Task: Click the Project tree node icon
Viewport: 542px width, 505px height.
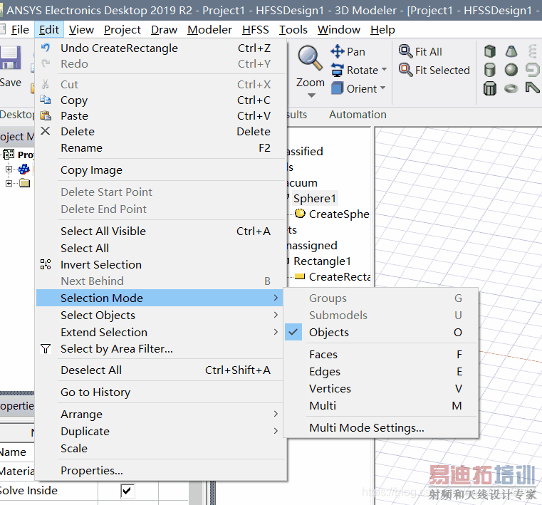Action: pyautogui.click(x=9, y=154)
